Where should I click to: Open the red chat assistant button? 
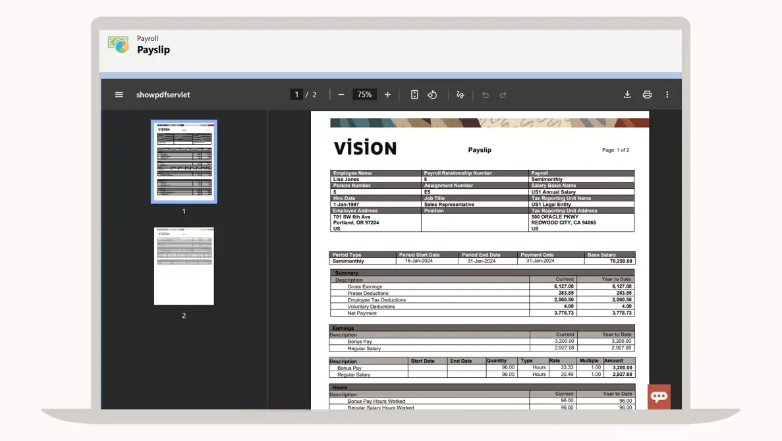pyautogui.click(x=659, y=396)
